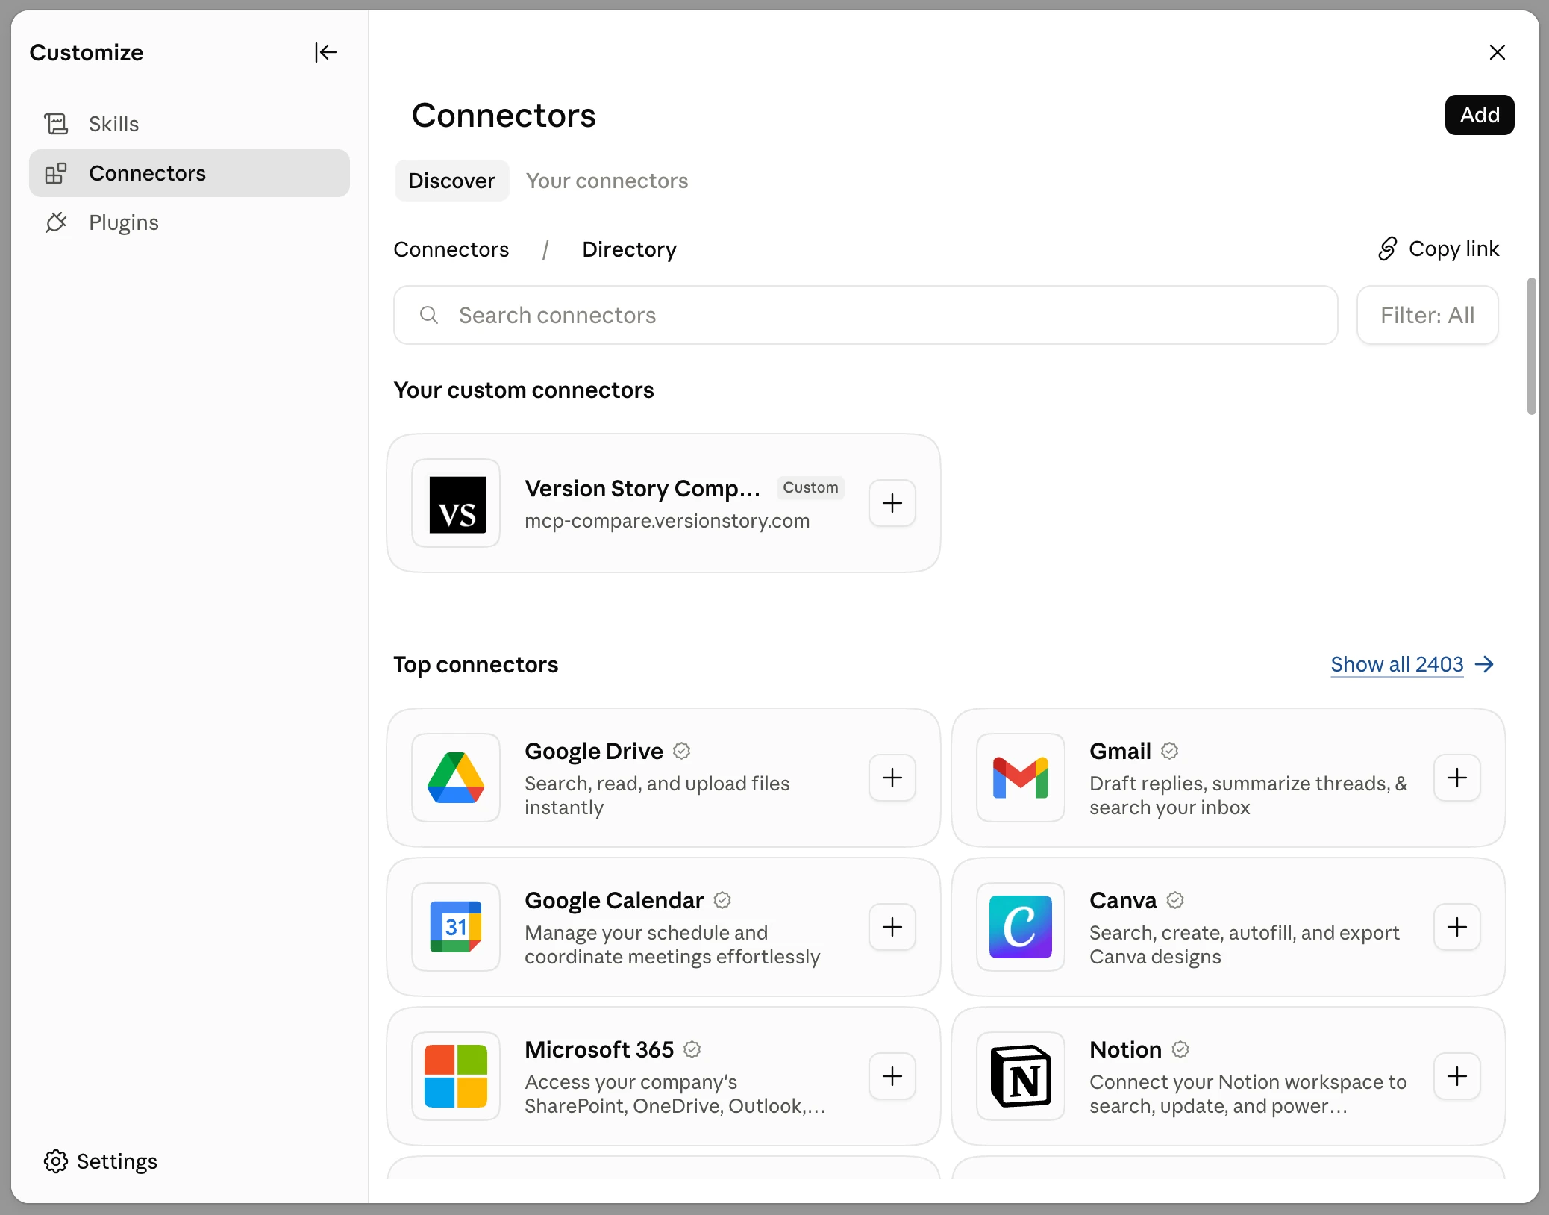The image size is (1549, 1215).
Task: Click the Google Calendar logo
Action: (456, 927)
